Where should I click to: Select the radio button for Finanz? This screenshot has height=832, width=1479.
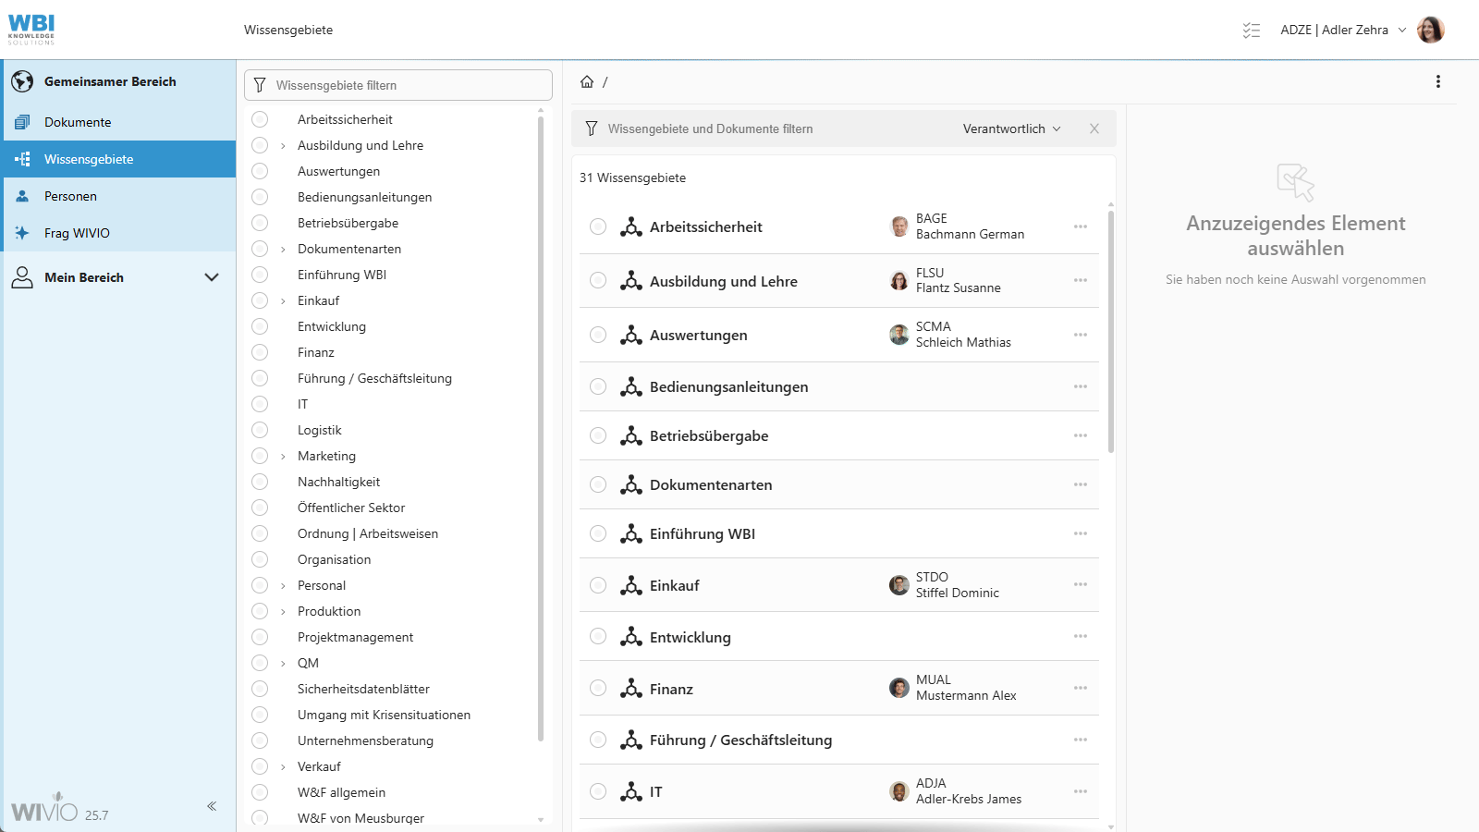click(x=598, y=688)
